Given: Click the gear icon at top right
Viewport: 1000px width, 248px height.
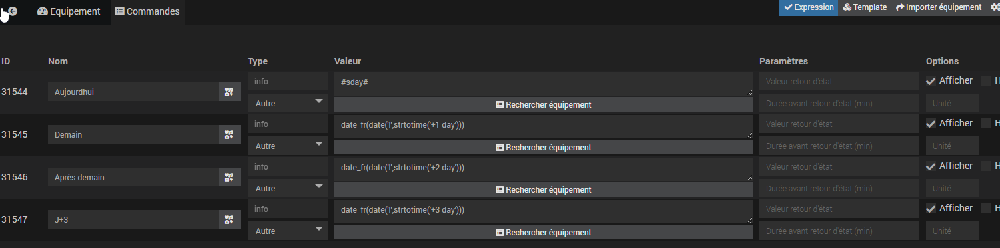Looking at the screenshot, I should (x=995, y=7).
